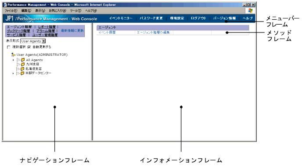Switch to the サービス階層 tab

(16, 35)
